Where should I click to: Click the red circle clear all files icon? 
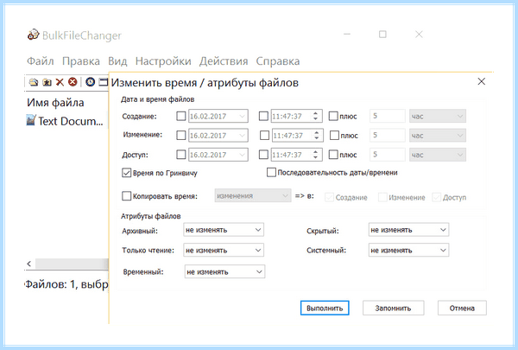(x=73, y=82)
